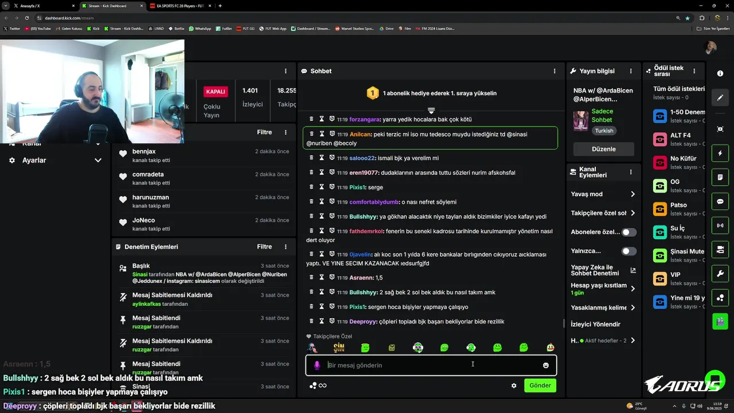Click trash icon on Asraenn's message
The image size is (734, 413).
[311, 277]
